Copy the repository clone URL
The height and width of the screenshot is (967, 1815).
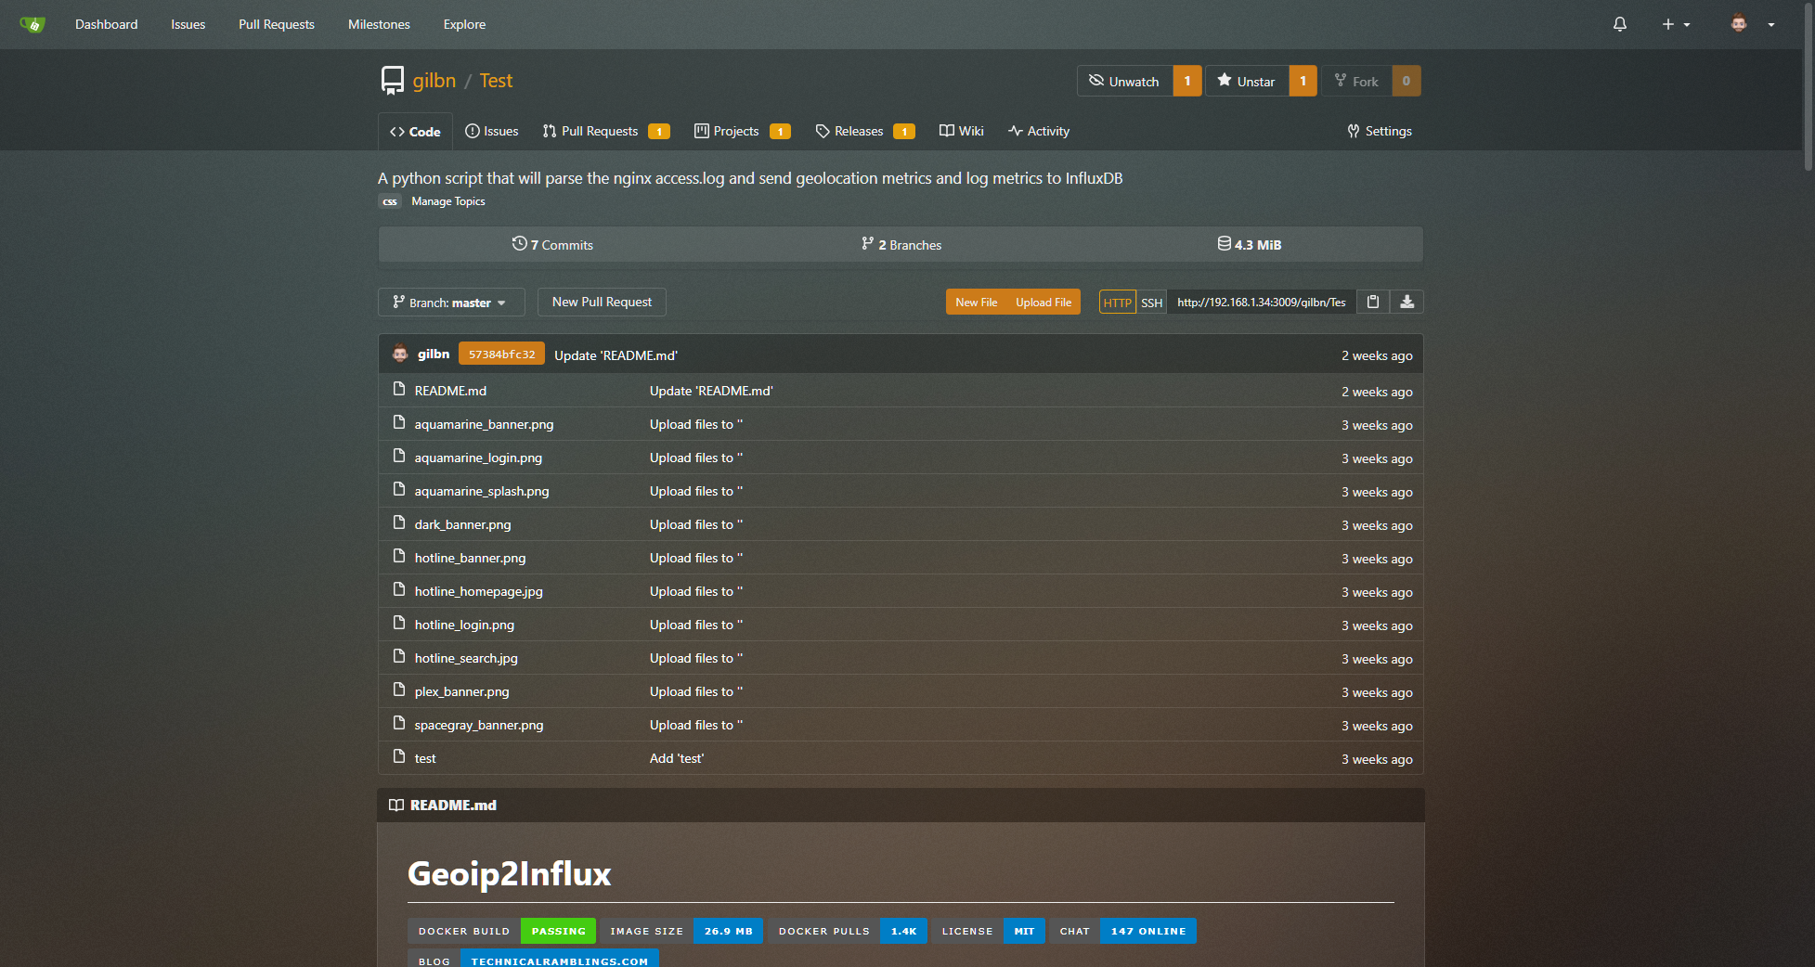1372,302
